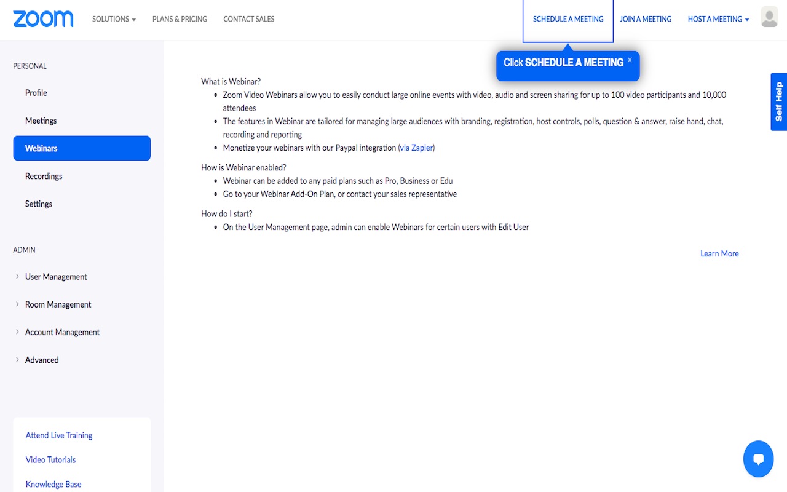Click the 'What is Webinar?' heading

point(231,81)
